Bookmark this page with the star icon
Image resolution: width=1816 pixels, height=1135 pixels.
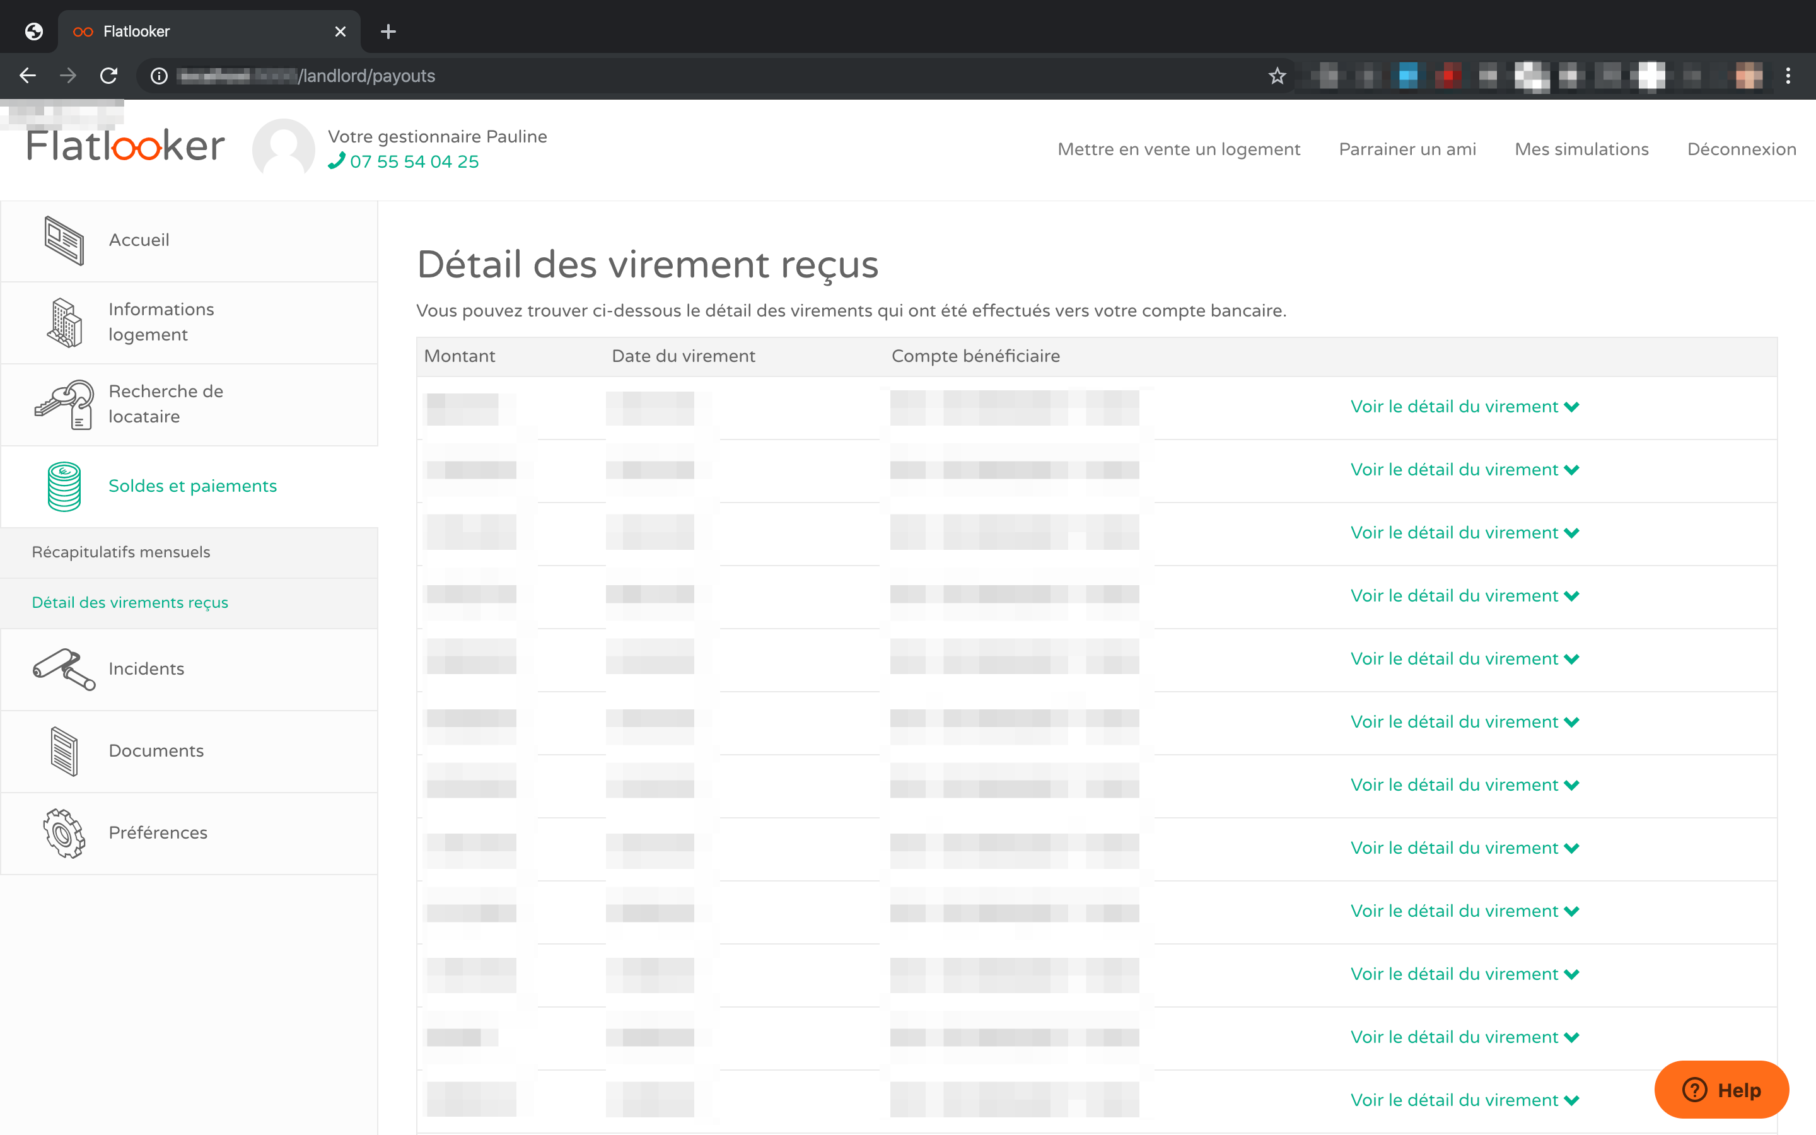(1278, 76)
